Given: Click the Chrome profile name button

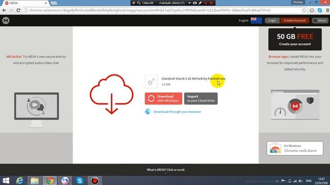Looking at the screenshot, I should click(x=298, y=2).
